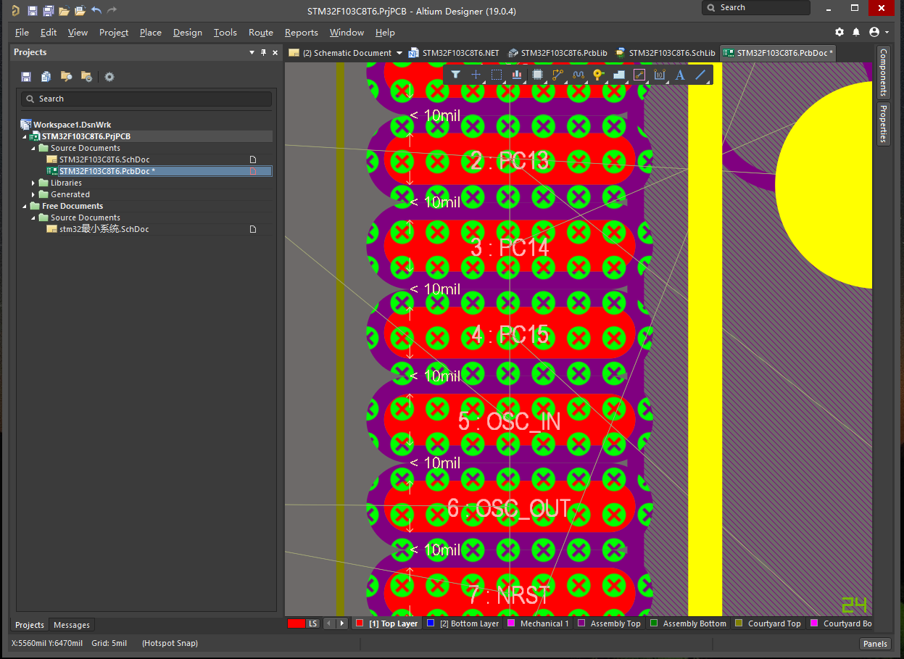Image resolution: width=904 pixels, height=659 pixels.
Task: Select STM32F103C8T6.PcbDoc in the project tree
Action: point(107,171)
